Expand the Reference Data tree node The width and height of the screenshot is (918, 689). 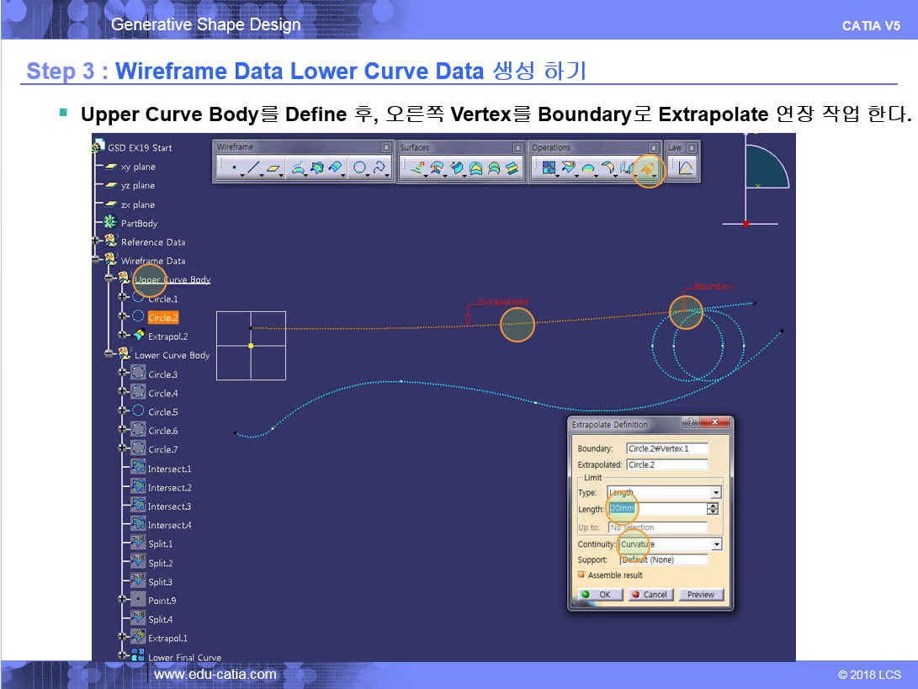point(98,241)
